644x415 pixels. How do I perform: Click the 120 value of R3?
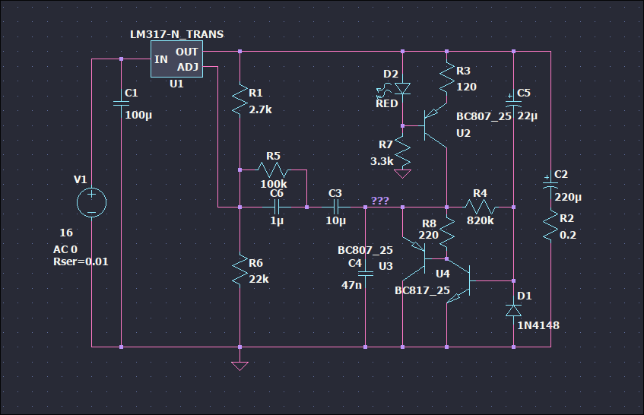tap(467, 87)
